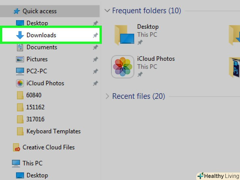
Task: Click the This PC computer icon in sidebar
Action: tap(16, 163)
